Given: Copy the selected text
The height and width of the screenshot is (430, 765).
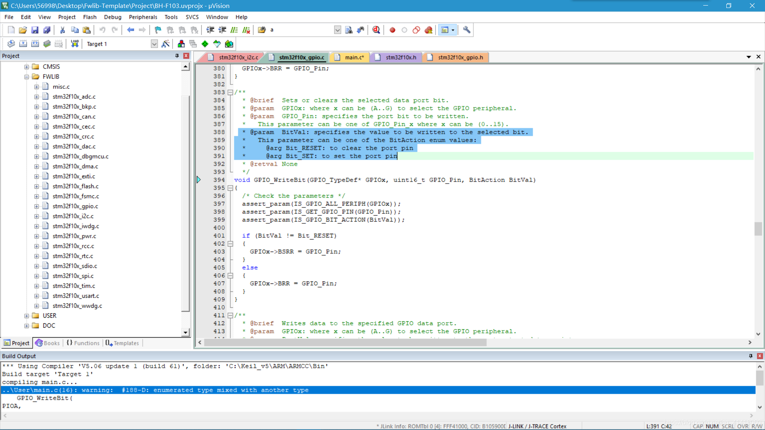Looking at the screenshot, I should pyautogui.click(x=75, y=30).
